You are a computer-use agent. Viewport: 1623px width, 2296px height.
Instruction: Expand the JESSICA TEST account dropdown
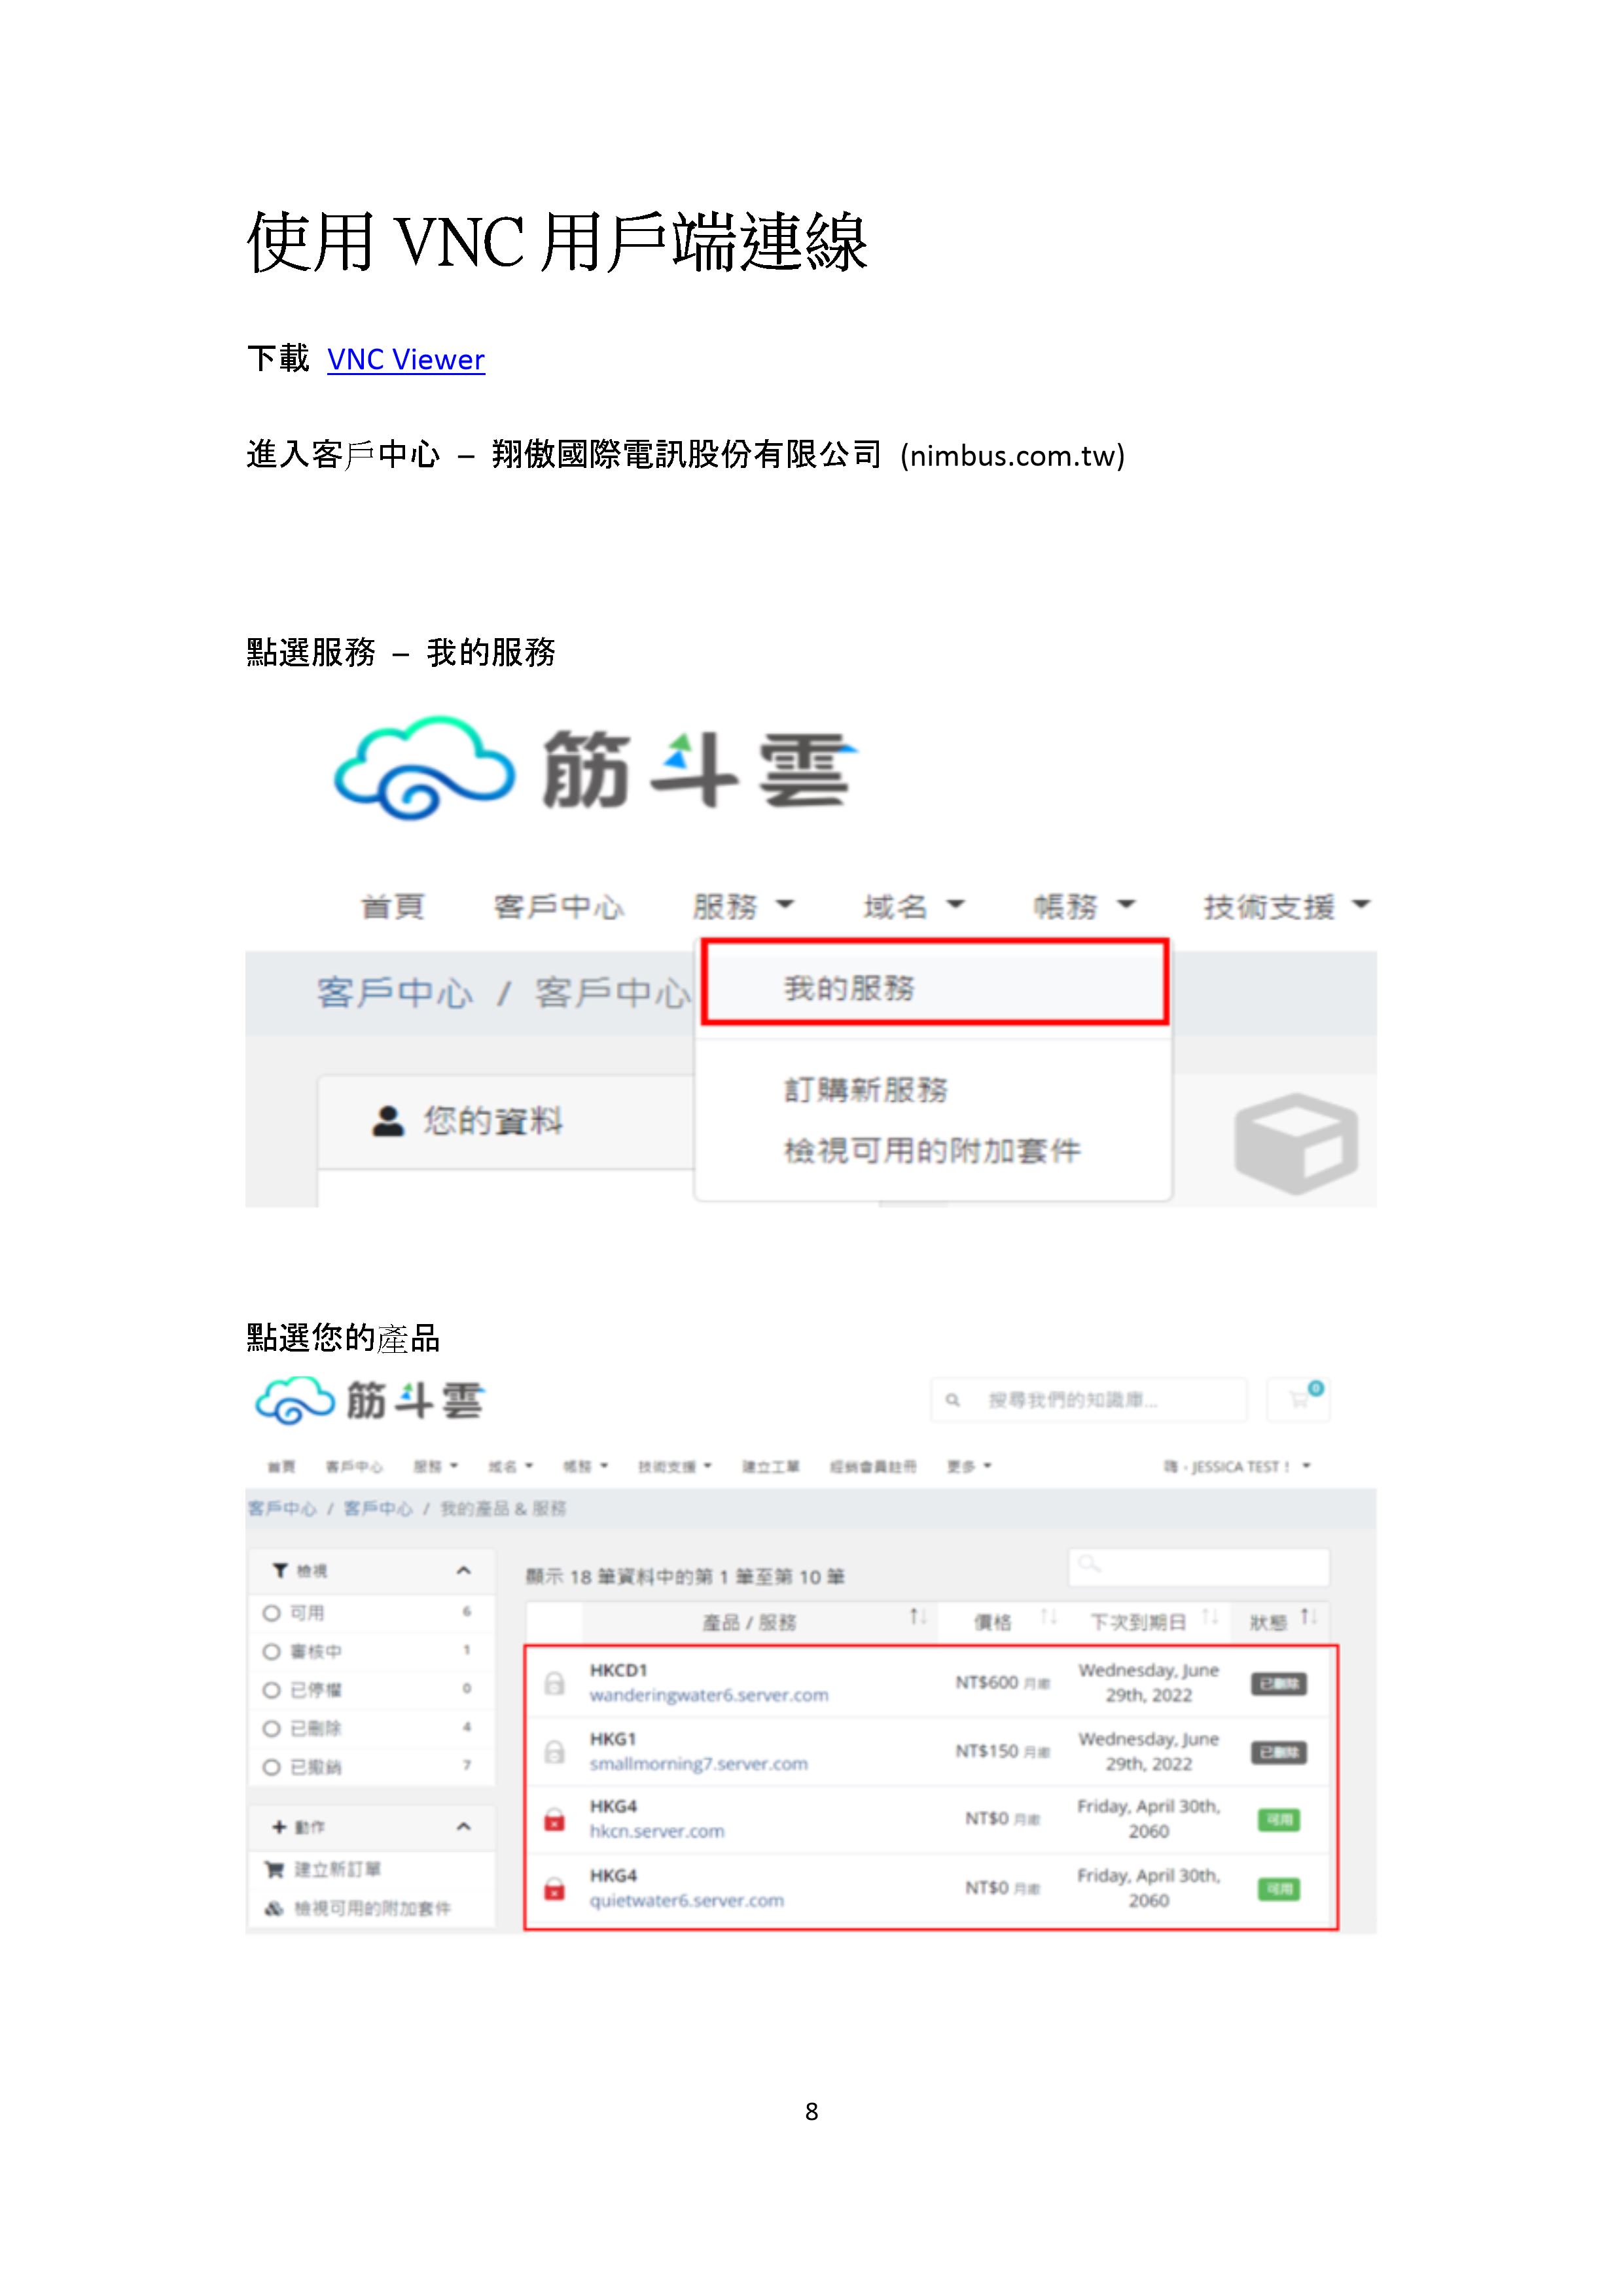pos(1240,1466)
